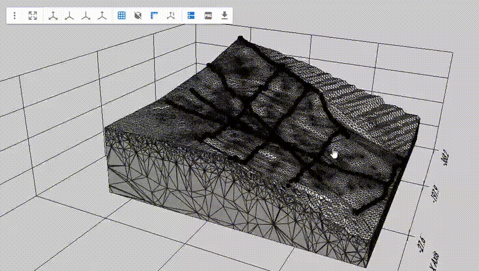This screenshot has width=479, height=271.
Task: Toggle the ruler grid bounds icon
Action: click(154, 16)
